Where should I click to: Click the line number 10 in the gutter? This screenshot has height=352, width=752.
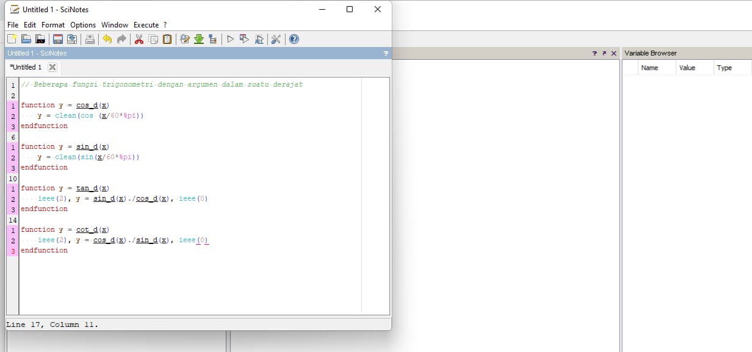[x=13, y=178]
